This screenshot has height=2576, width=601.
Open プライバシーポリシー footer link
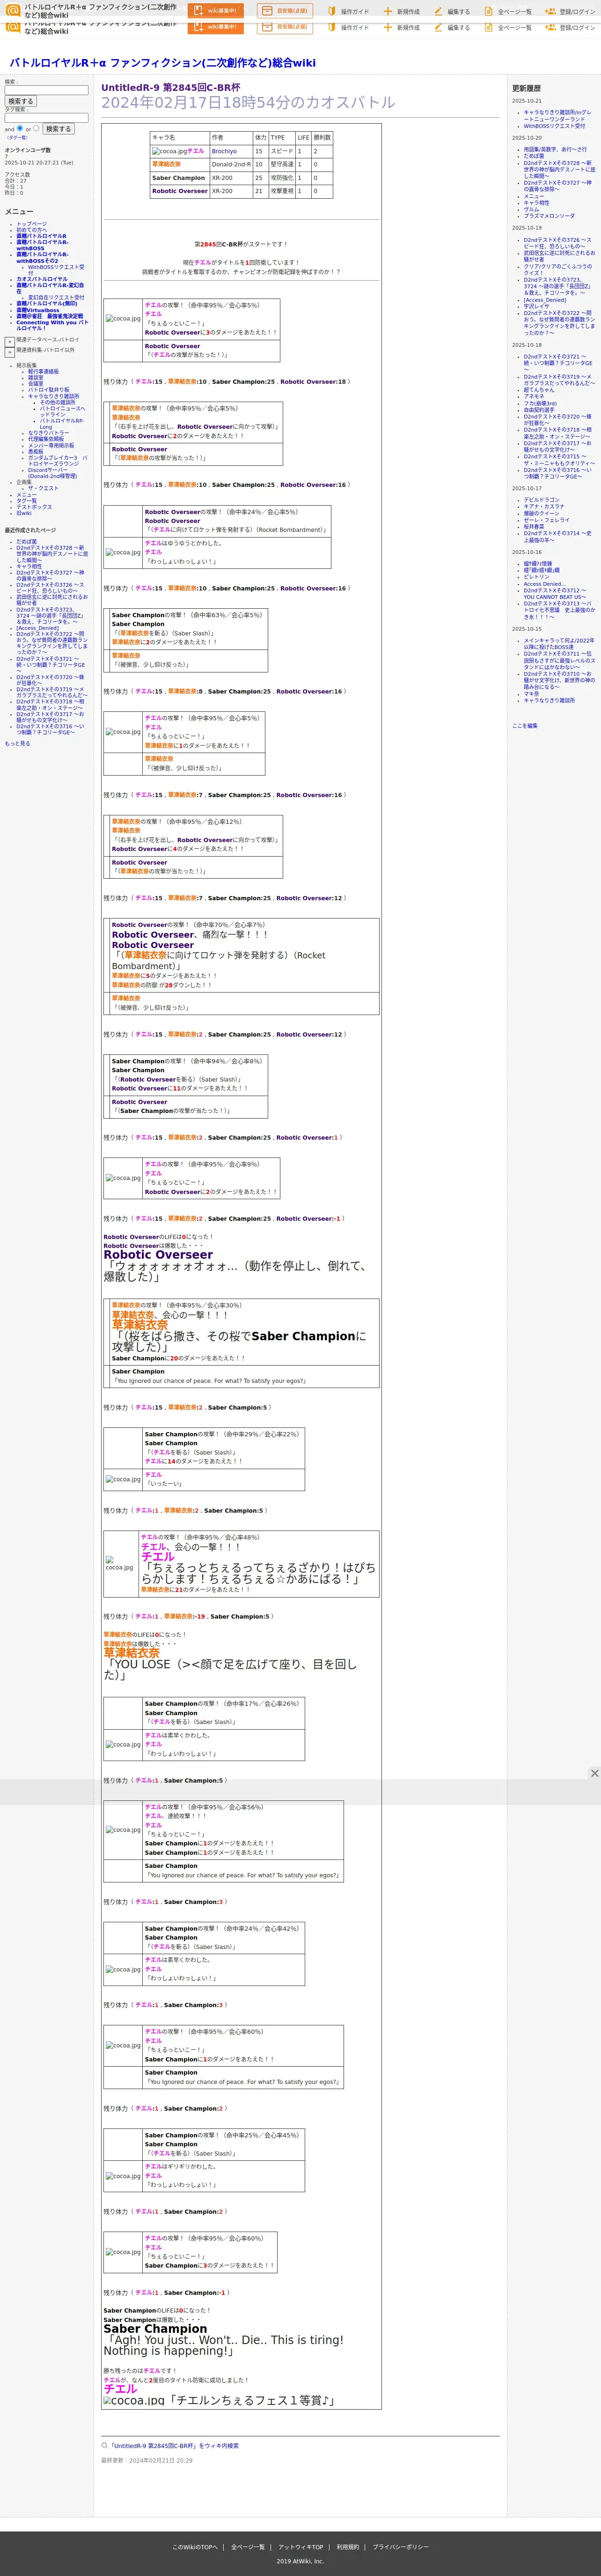(x=400, y=2547)
